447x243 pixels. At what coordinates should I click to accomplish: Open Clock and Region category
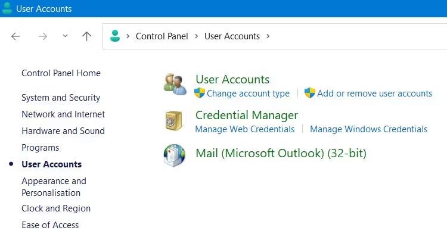tap(56, 208)
